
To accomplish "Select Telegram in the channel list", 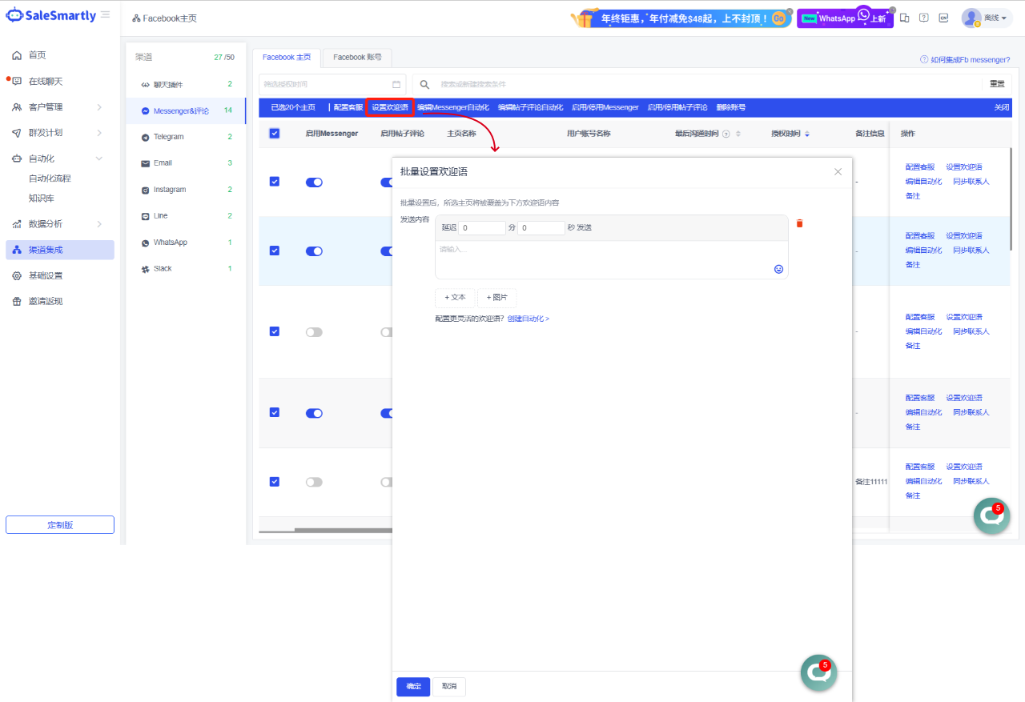I will 168,137.
